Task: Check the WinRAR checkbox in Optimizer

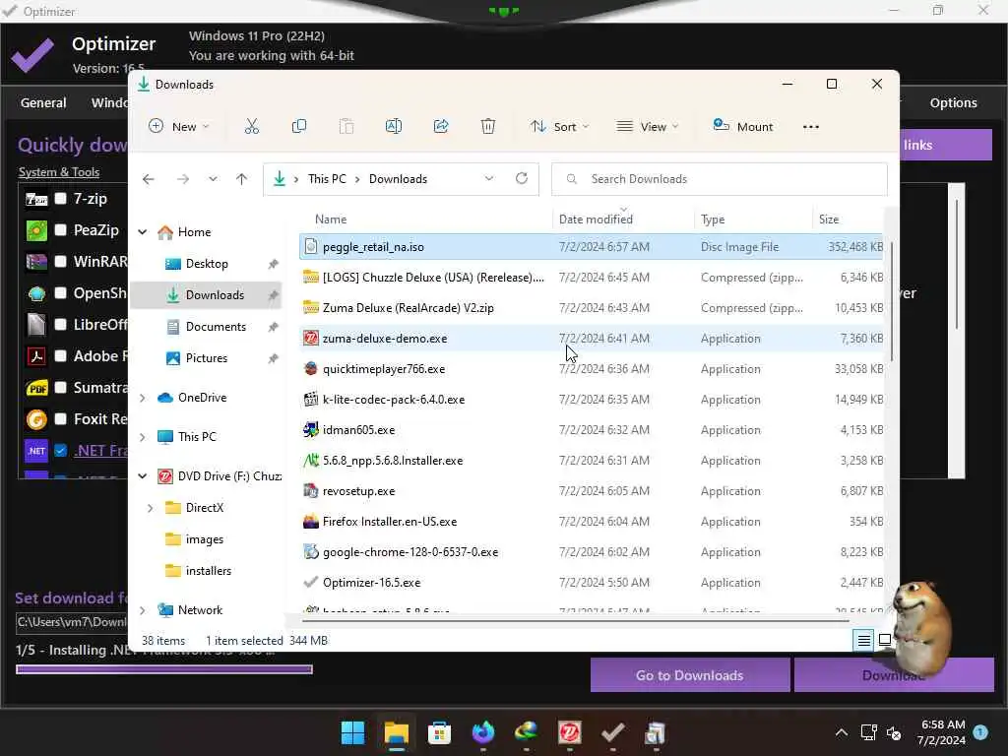Action: [x=60, y=261]
